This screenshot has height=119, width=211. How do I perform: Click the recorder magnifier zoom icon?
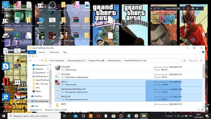click(x=159, y=9)
